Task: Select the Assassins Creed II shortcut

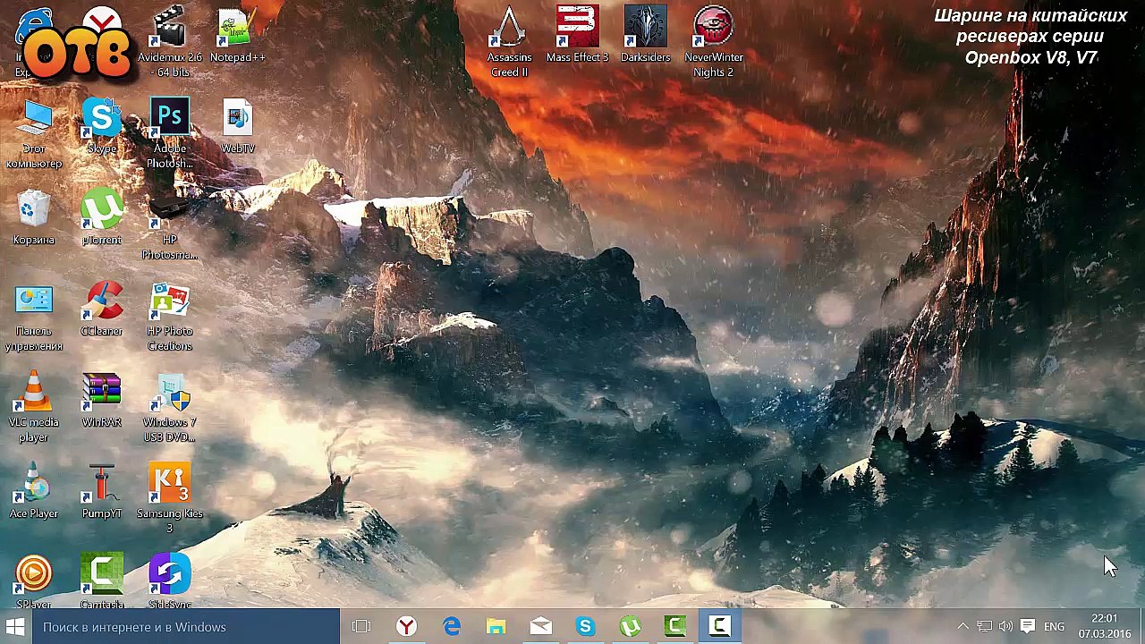Action: tap(509, 42)
